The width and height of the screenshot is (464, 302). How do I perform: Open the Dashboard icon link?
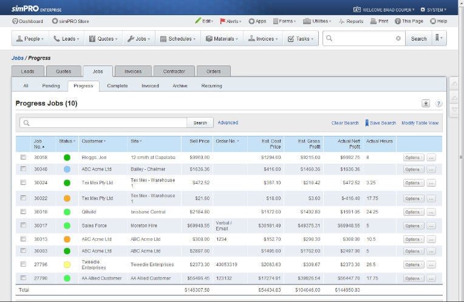click(15, 21)
